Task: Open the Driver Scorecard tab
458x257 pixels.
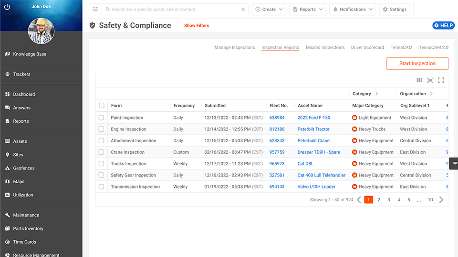Action: point(367,48)
